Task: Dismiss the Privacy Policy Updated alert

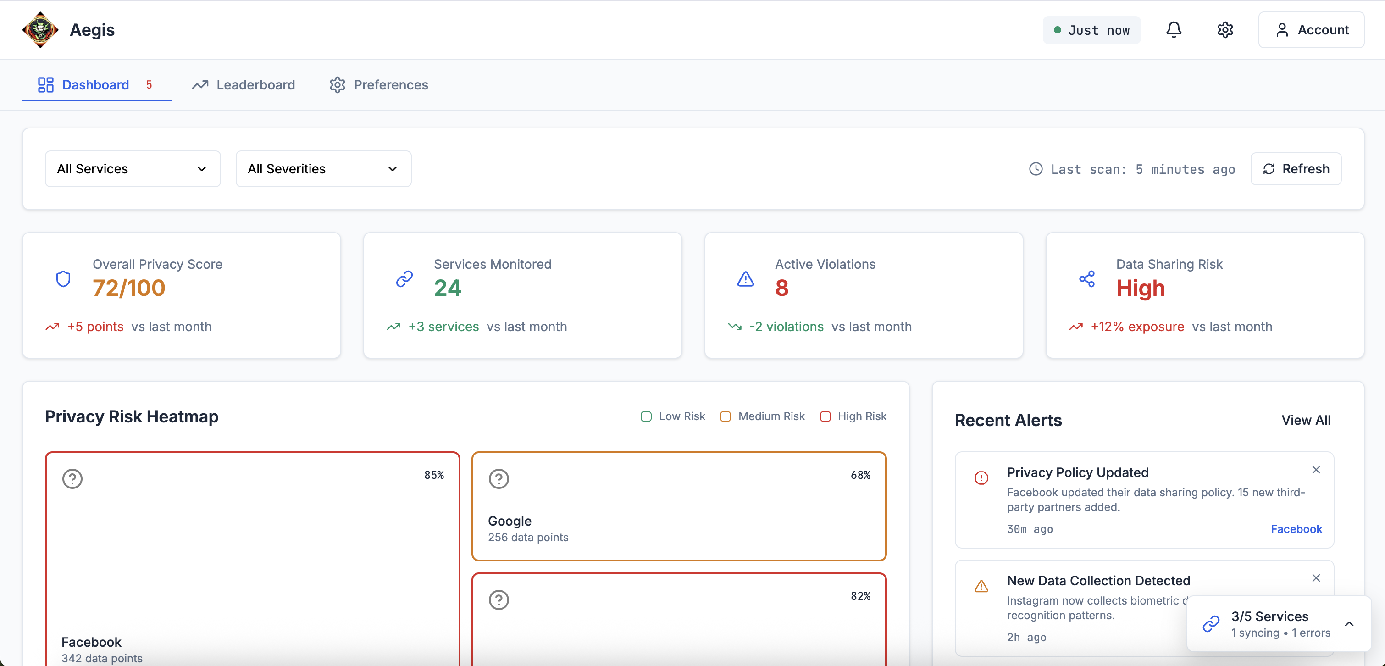Action: 1316,469
